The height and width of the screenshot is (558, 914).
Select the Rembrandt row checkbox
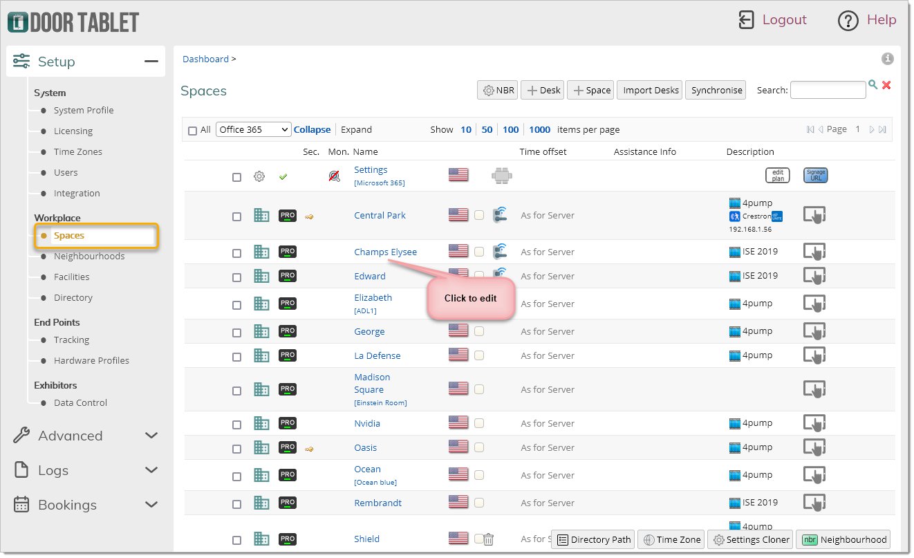[x=236, y=504]
